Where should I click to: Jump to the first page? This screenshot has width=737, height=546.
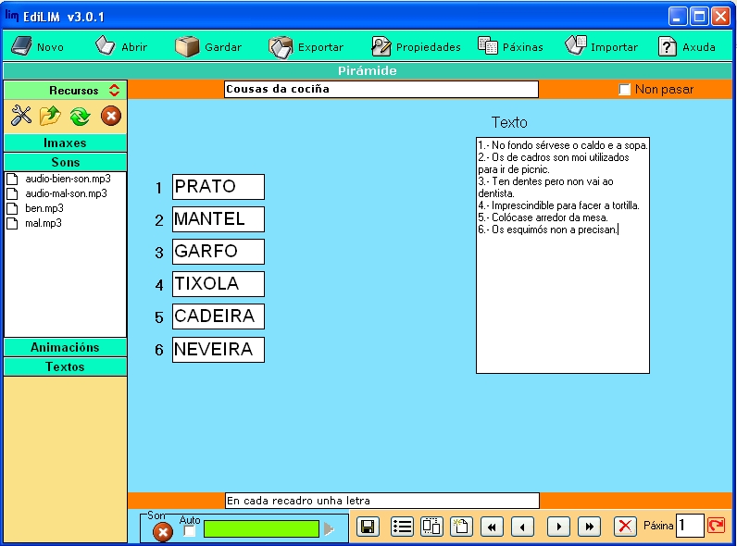(492, 527)
